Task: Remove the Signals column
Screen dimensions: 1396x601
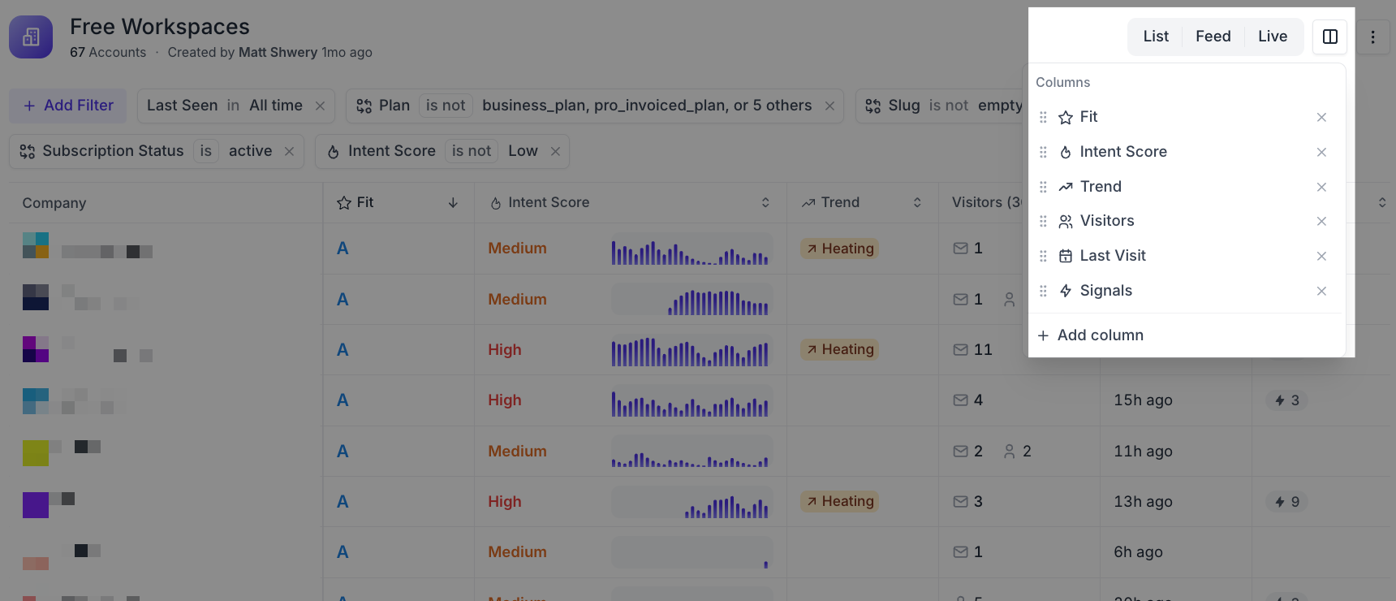Action: [1321, 291]
